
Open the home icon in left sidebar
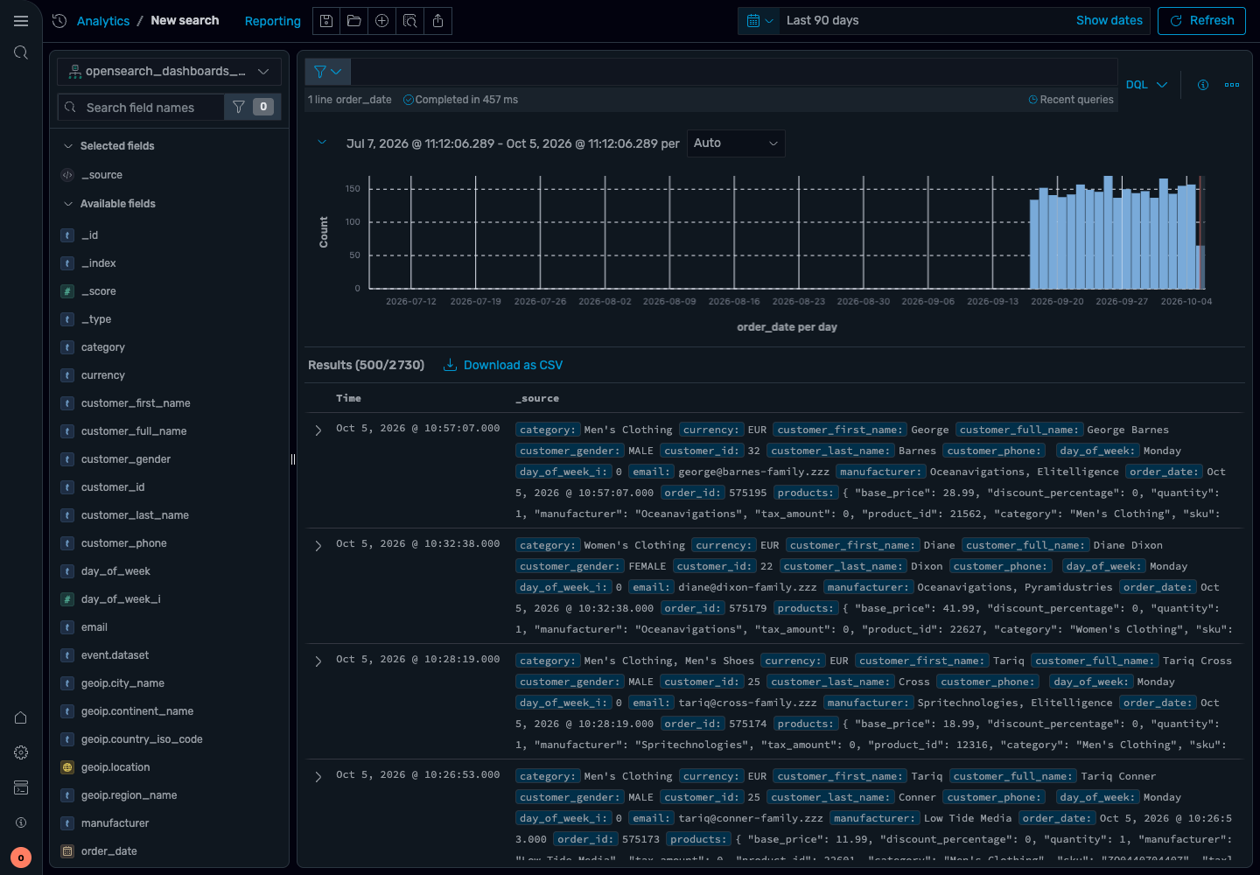(x=21, y=717)
